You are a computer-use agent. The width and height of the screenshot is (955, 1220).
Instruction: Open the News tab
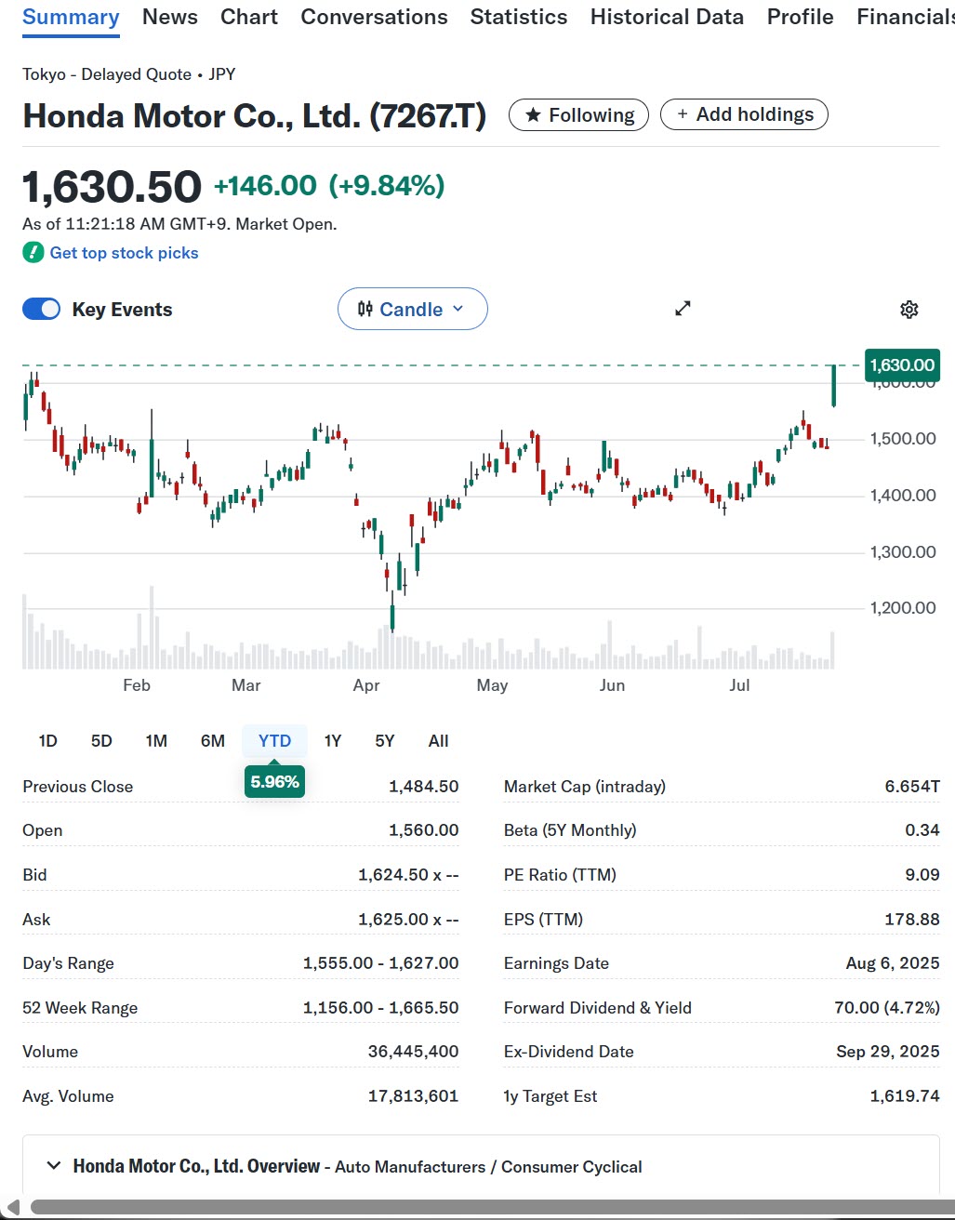pos(170,17)
